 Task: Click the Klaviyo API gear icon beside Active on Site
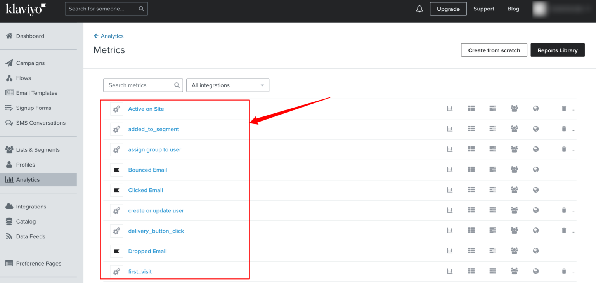click(x=116, y=109)
